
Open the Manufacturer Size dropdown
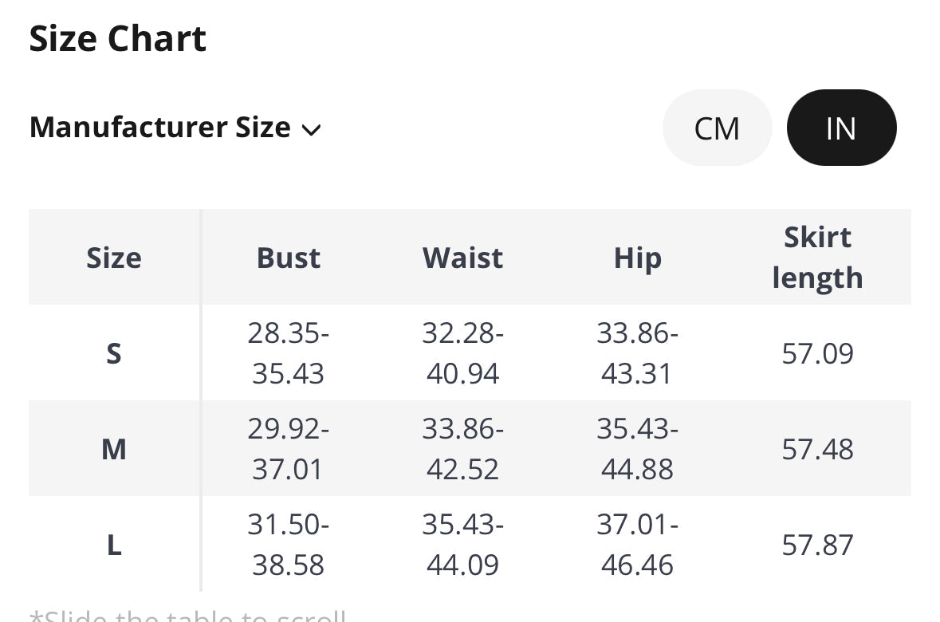click(x=175, y=128)
